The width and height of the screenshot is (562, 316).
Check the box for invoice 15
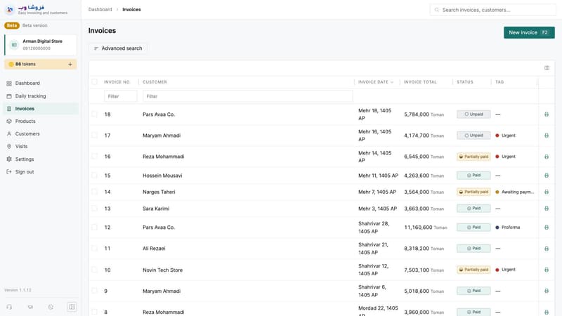(x=94, y=175)
